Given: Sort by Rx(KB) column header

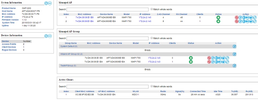Looking at the screenshot, I should click(x=249, y=91).
